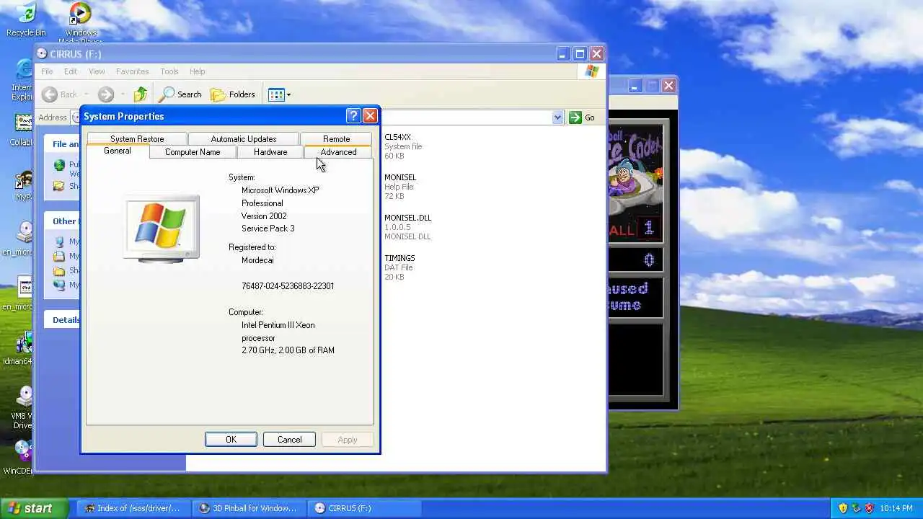Click the Other Places panel header
This screenshot has height=519, width=923.
pyautogui.click(x=62, y=221)
